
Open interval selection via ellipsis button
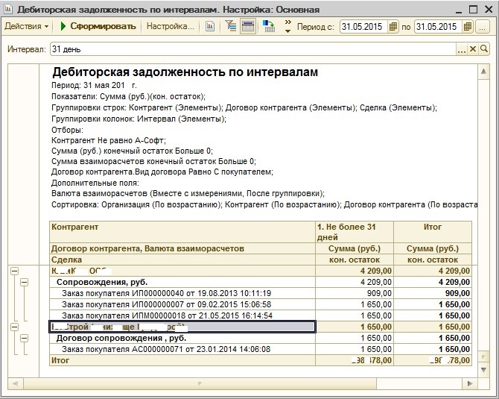coord(462,49)
